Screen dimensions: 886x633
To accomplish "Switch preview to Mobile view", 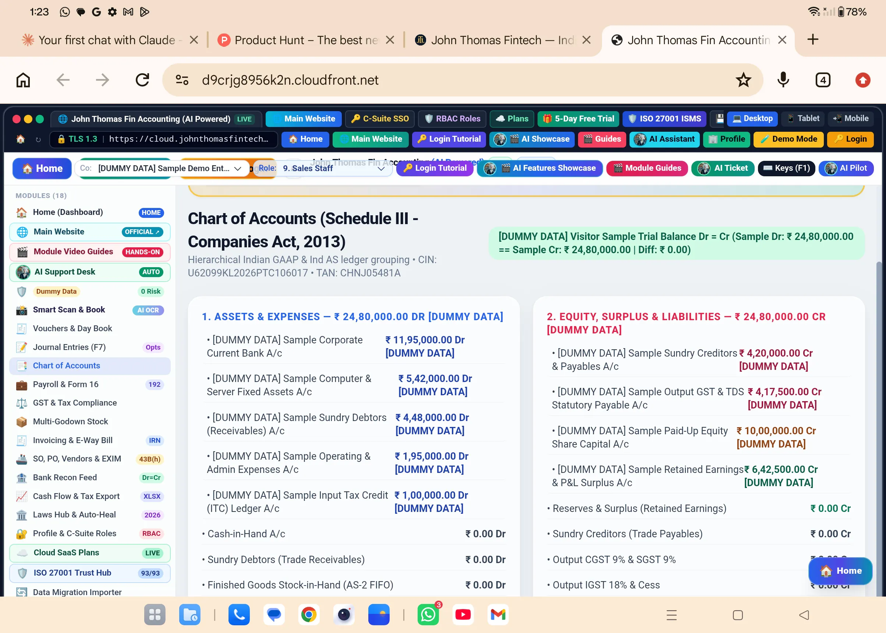I will [851, 119].
